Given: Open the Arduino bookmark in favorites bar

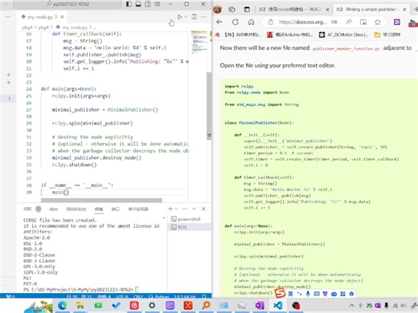Looking at the screenshot, I should coord(290,35).
